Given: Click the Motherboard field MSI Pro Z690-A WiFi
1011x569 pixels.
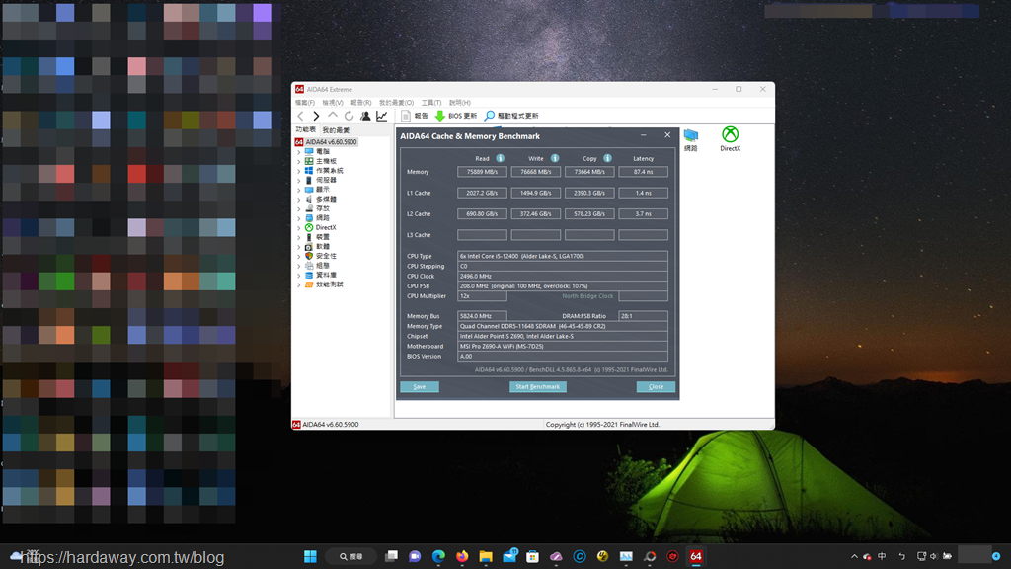Looking at the screenshot, I should (x=562, y=347).
